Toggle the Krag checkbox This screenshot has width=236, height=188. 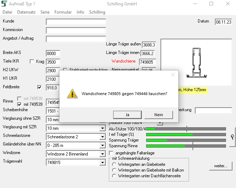(x=32, y=61)
